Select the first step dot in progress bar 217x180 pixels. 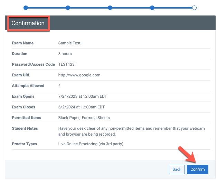26,8
